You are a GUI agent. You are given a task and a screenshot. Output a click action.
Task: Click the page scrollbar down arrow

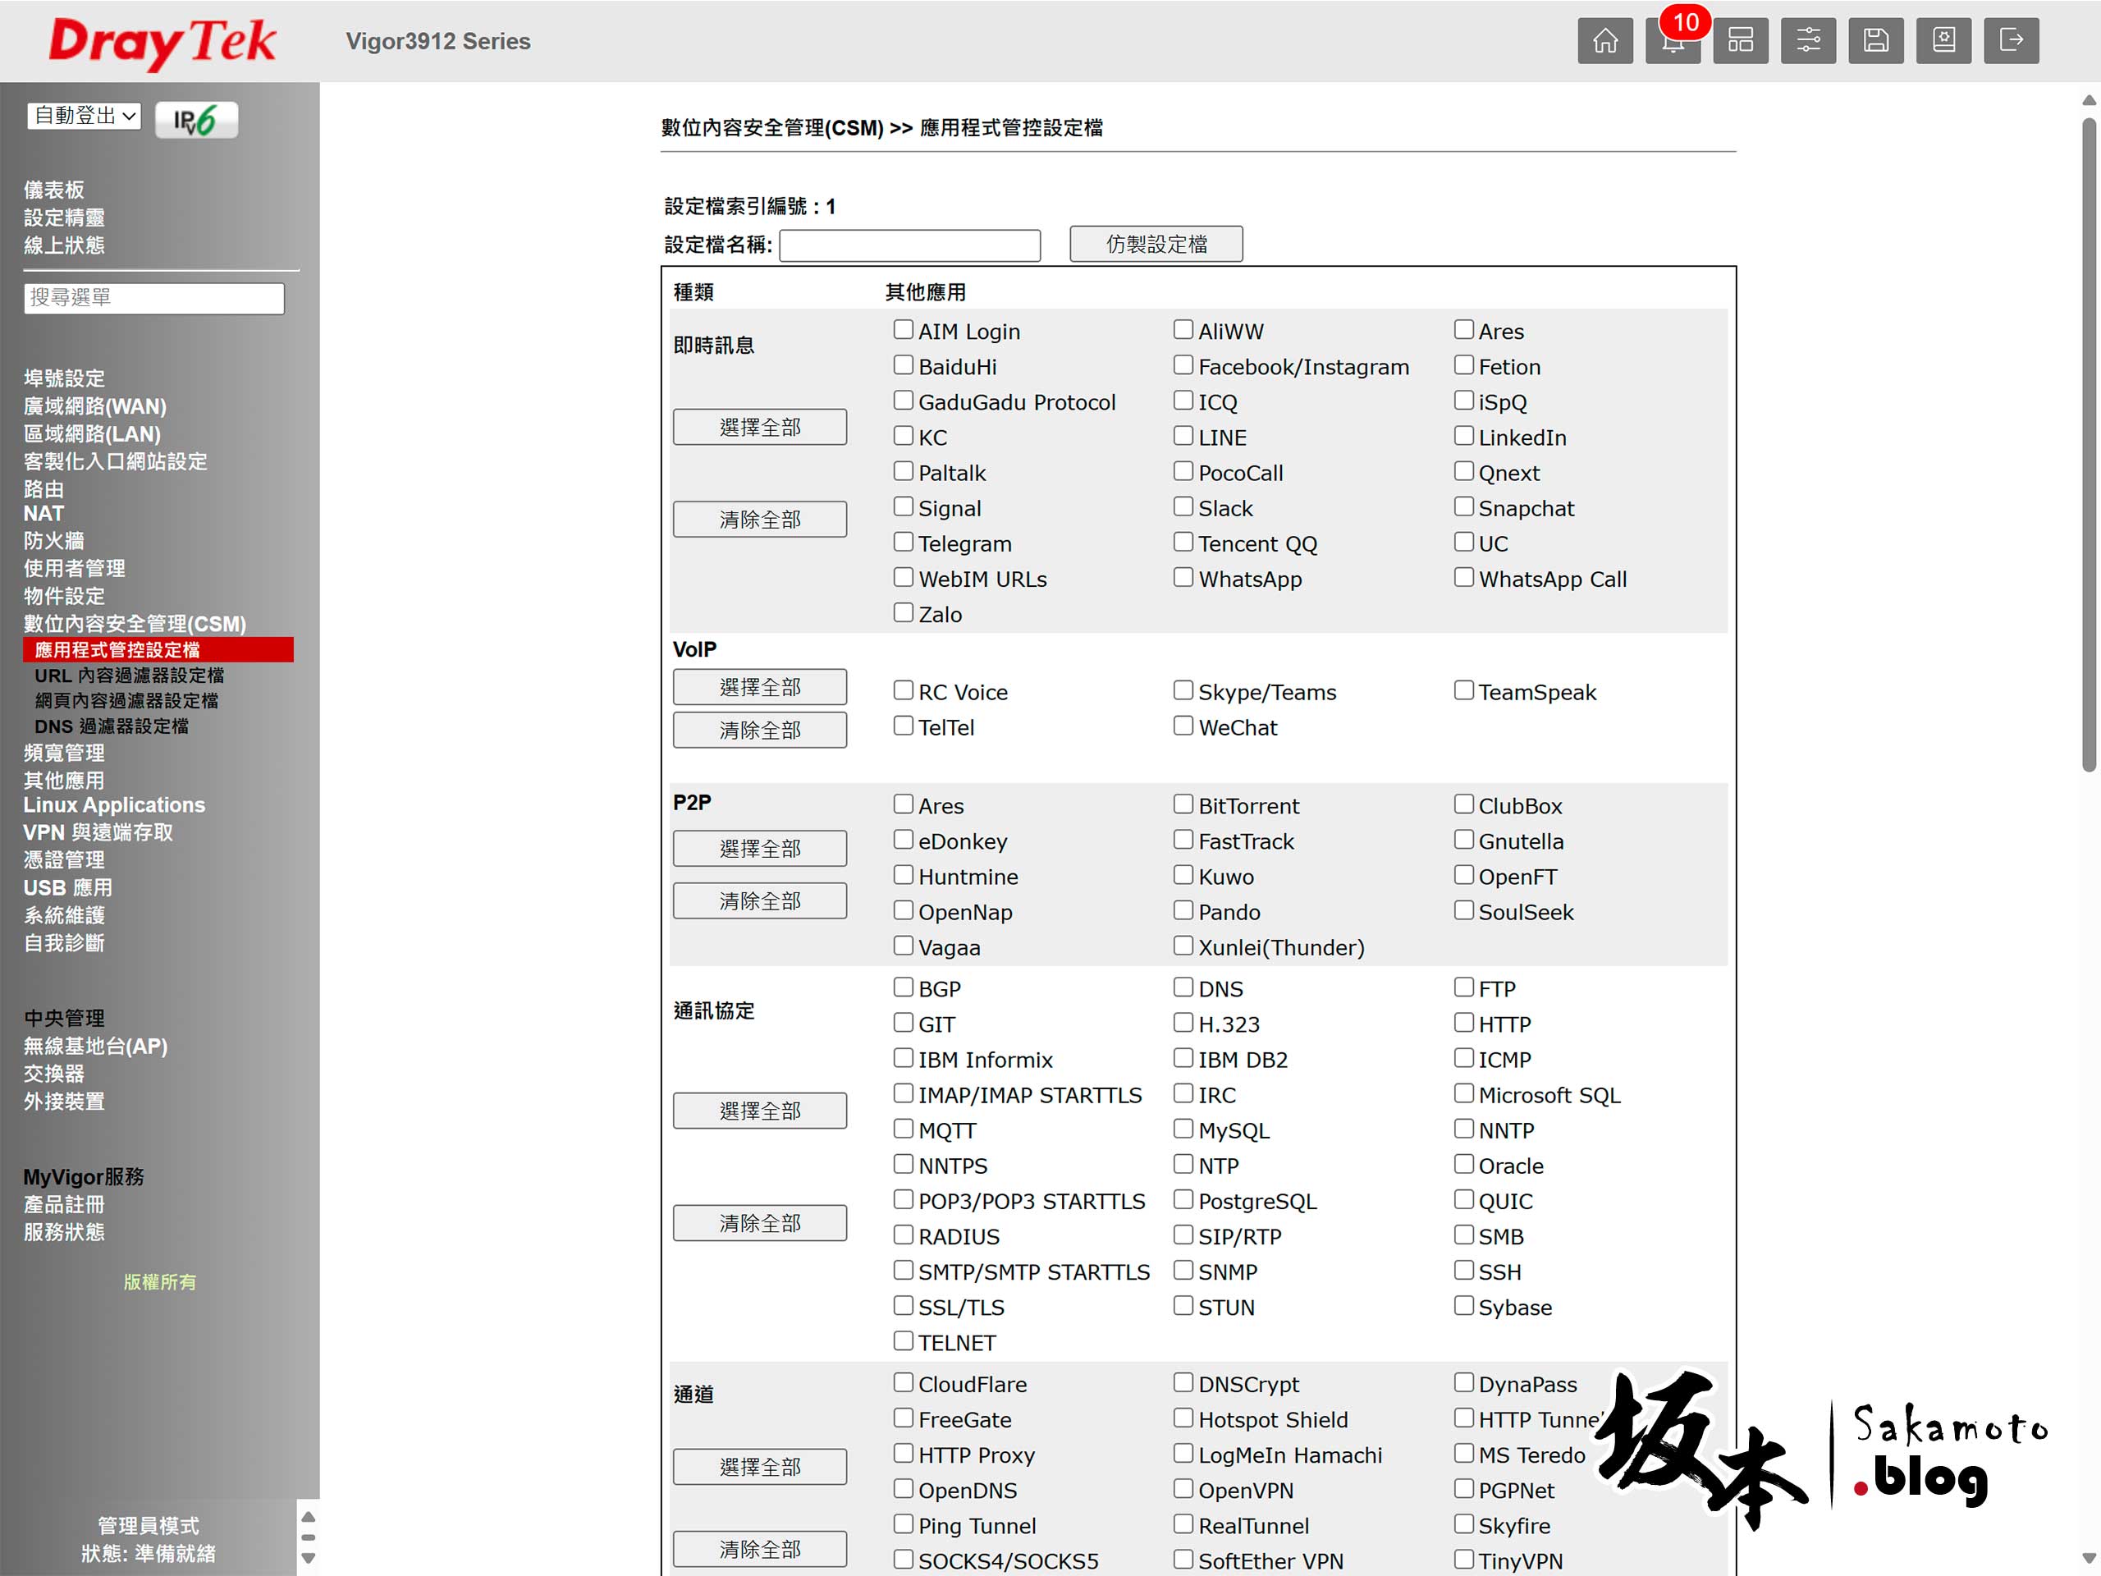click(x=2089, y=1558)
